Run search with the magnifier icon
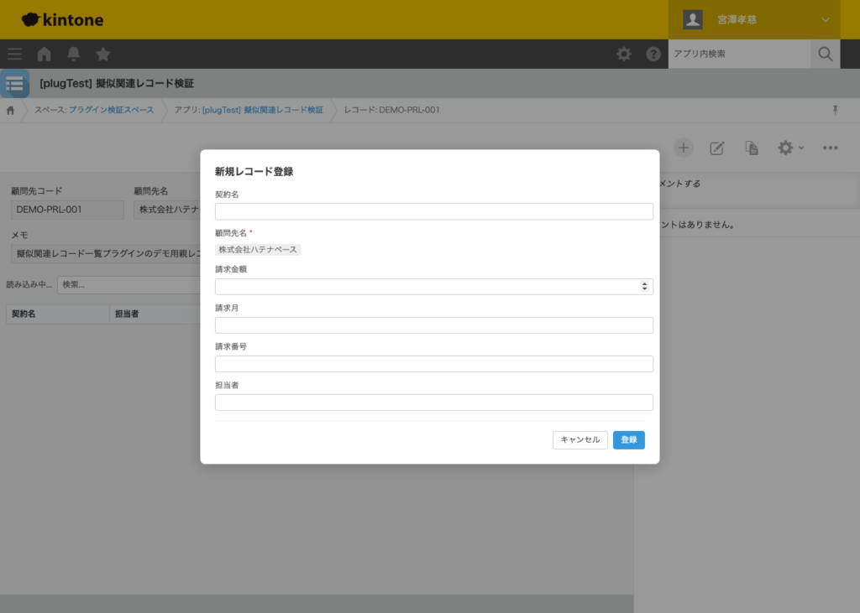 pyautogui.click(x=824, y=54)
